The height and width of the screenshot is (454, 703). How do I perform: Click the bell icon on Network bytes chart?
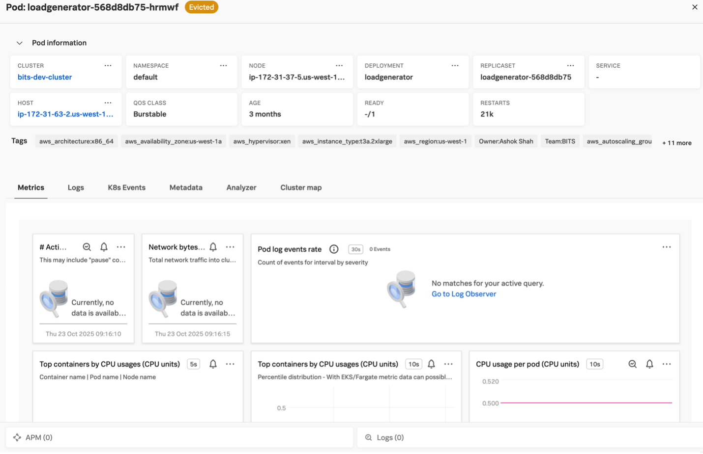pos(213,247)
